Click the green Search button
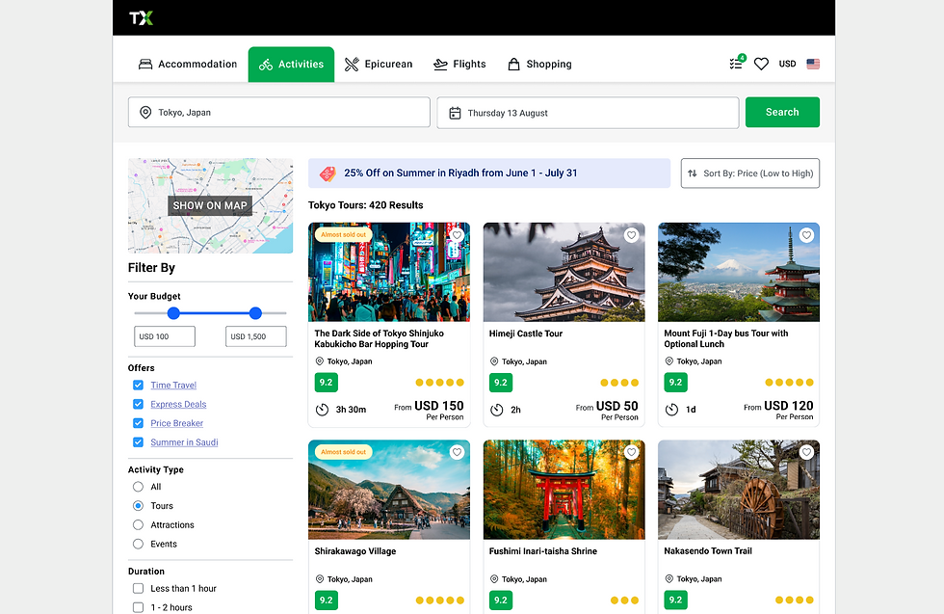Viewport: 944px width, 614px height. pos(782,112)
